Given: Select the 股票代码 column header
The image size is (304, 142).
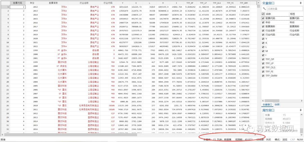Looking at the screenshot, I should 18,3.
